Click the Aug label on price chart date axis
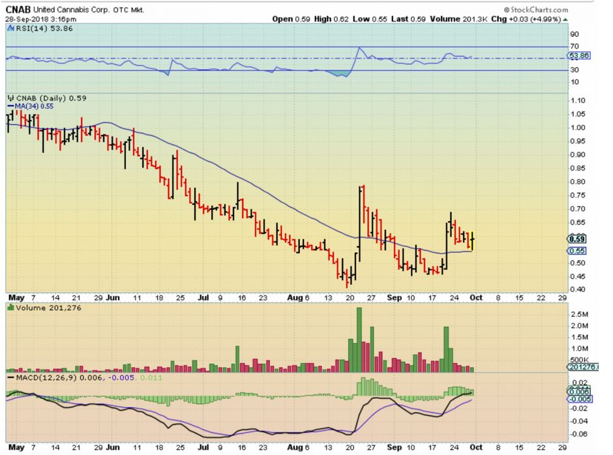 pyautogui.click(x=295, y=298)
